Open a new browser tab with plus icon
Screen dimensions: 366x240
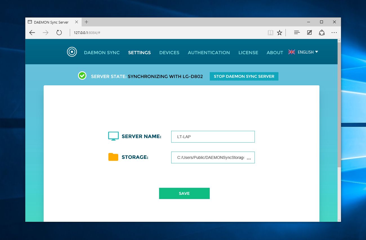[x=86, y=22]
